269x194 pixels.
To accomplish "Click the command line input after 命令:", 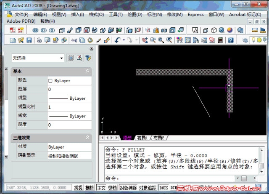I will coord(177,178).
